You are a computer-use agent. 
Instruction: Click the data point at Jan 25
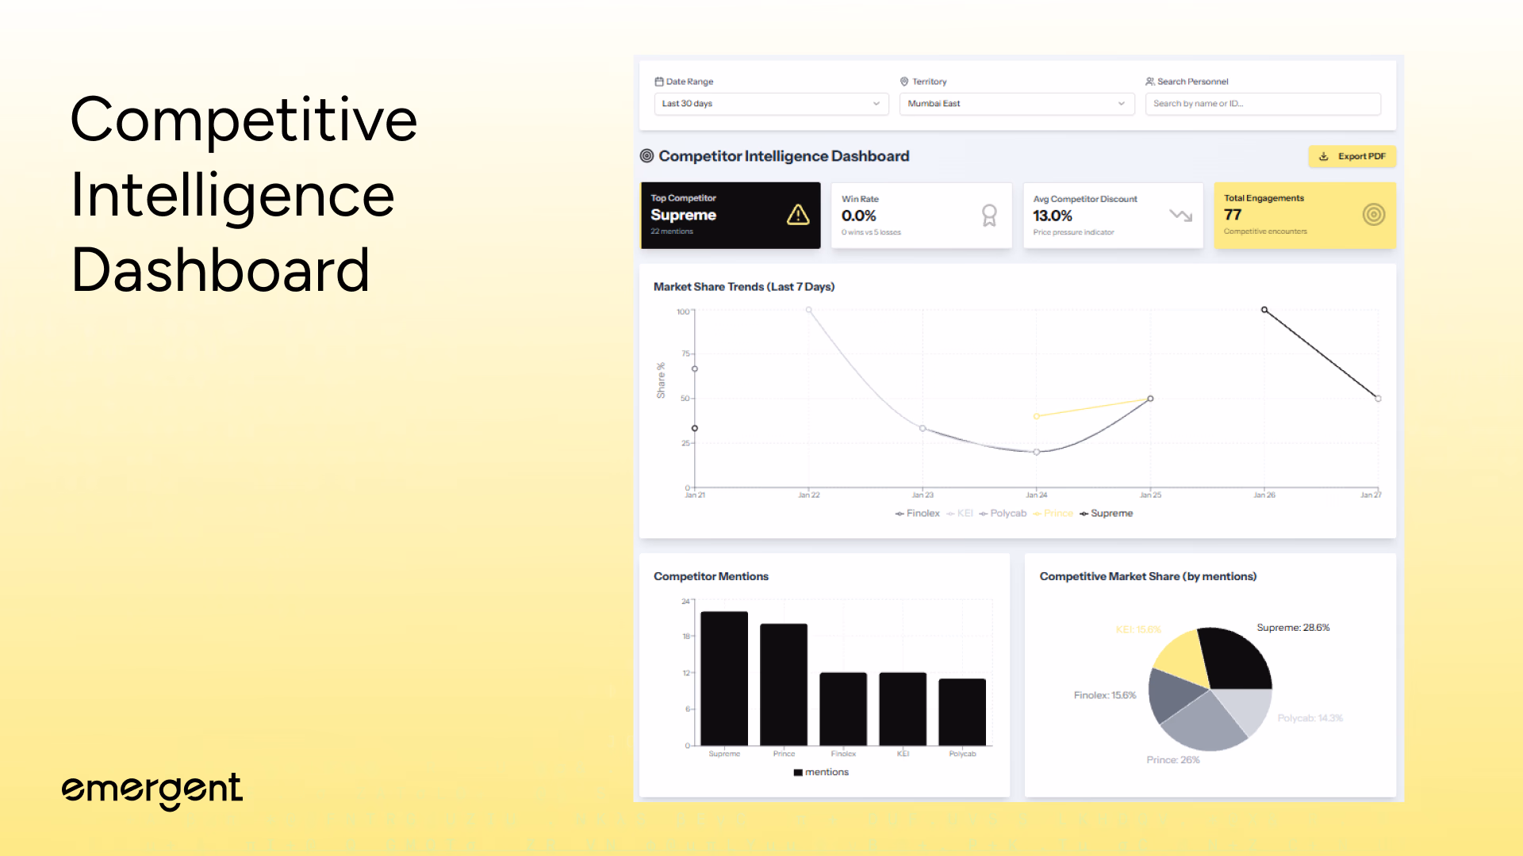(1150, 399)
